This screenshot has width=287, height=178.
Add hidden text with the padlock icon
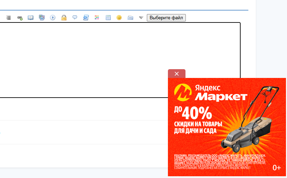click(64, 18)
